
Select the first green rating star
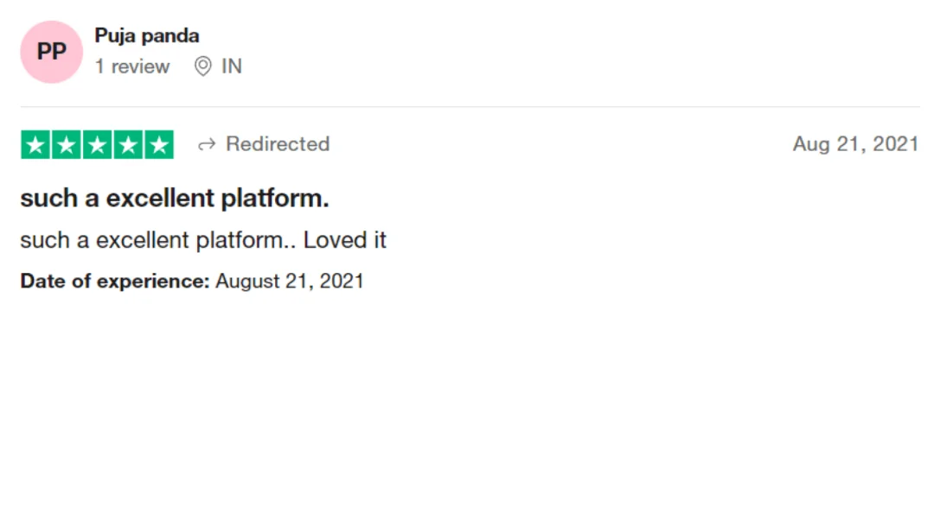35,144
